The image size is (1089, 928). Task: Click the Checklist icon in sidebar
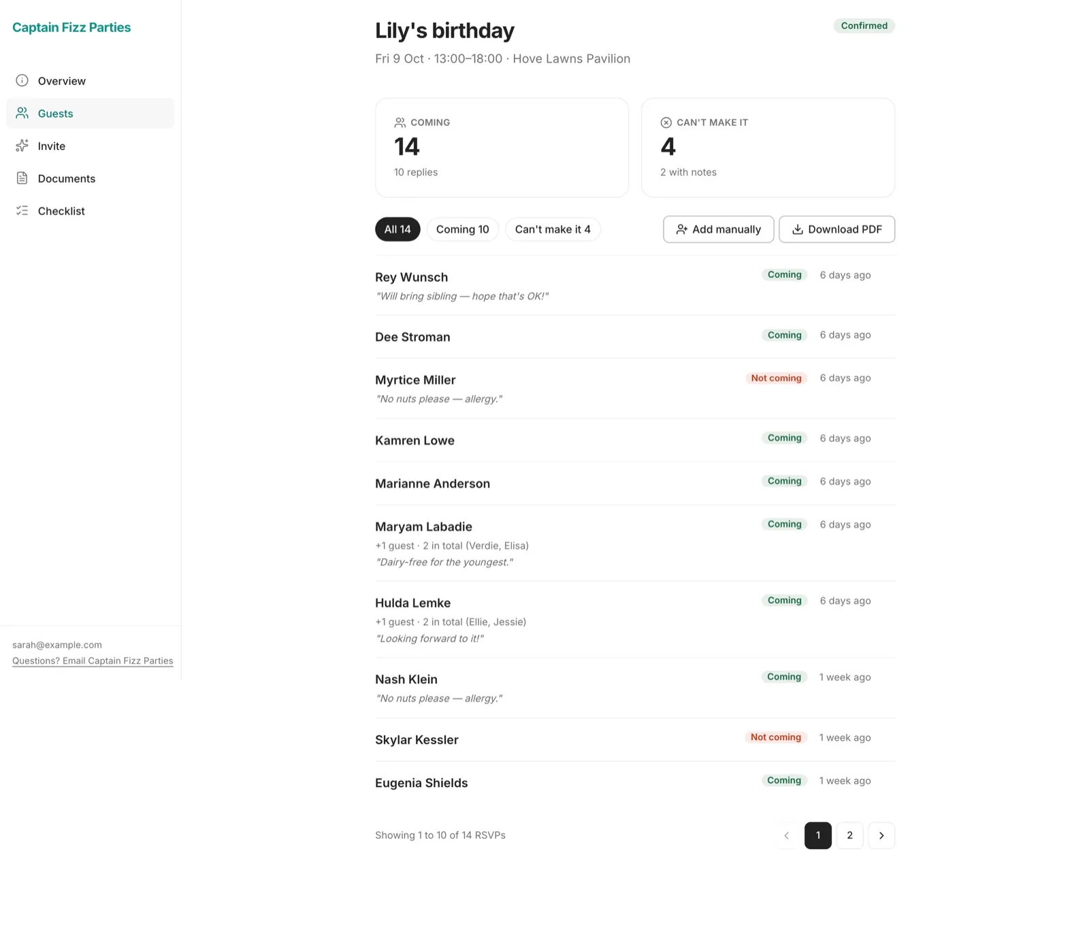[x=22, y=211]
